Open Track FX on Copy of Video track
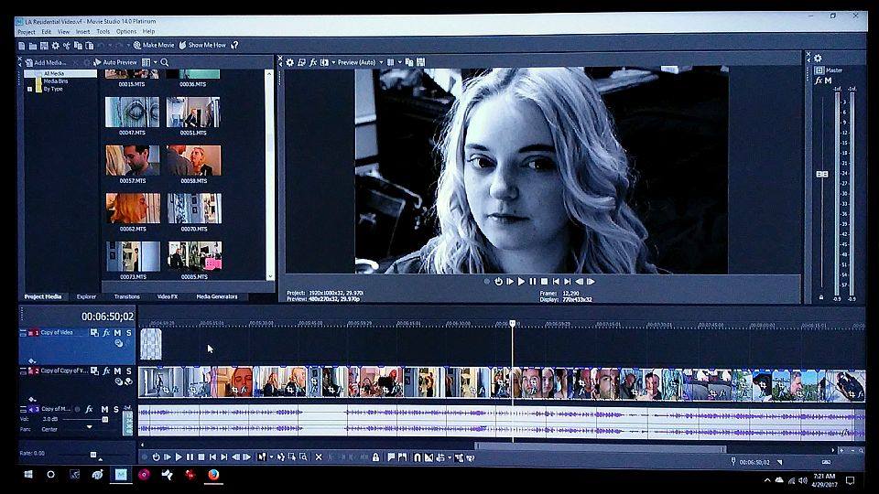 tap(106, 333)
